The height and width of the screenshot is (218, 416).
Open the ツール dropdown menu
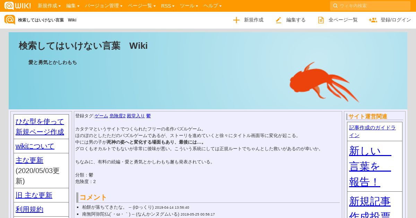pos(189,6)
